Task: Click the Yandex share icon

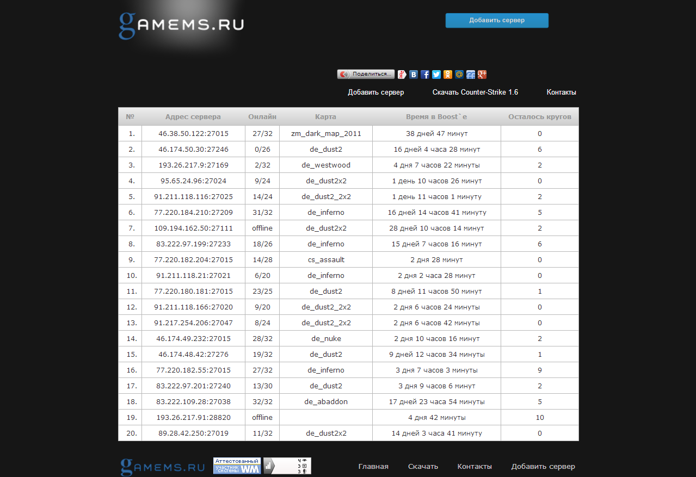Action: coord(402,75)
